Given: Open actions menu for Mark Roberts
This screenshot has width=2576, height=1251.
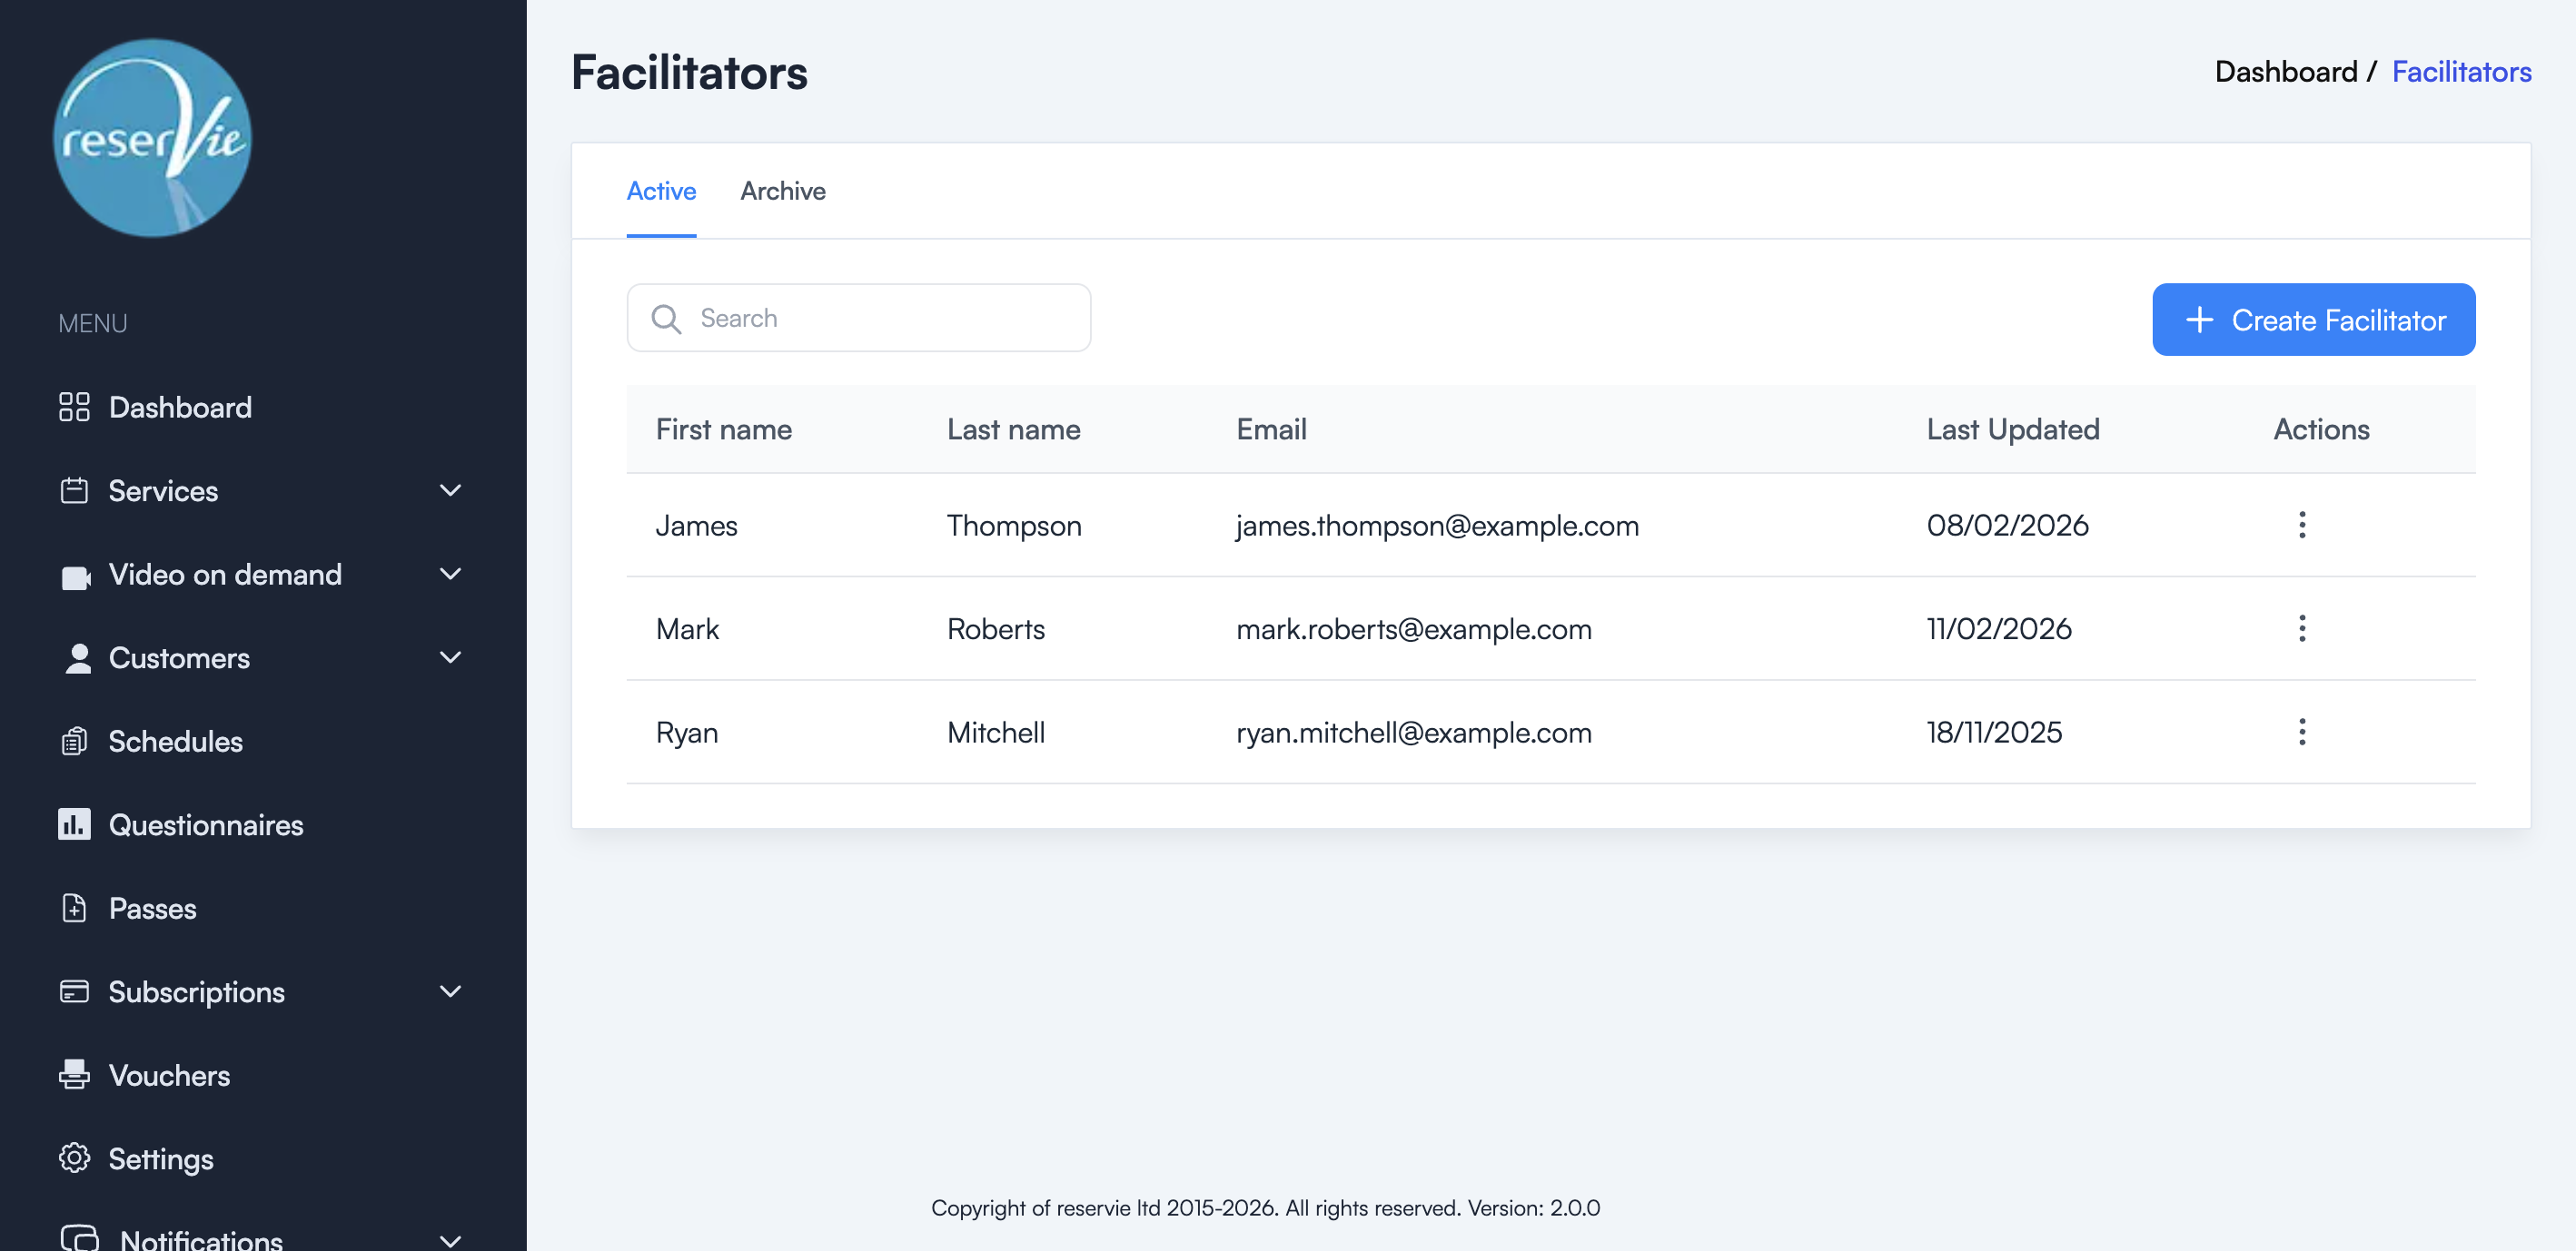Looking at the screenshot, I should point(2303,628).
